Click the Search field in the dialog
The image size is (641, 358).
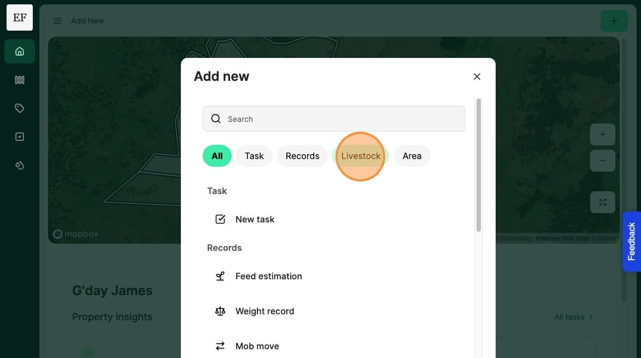coord(334,119)
